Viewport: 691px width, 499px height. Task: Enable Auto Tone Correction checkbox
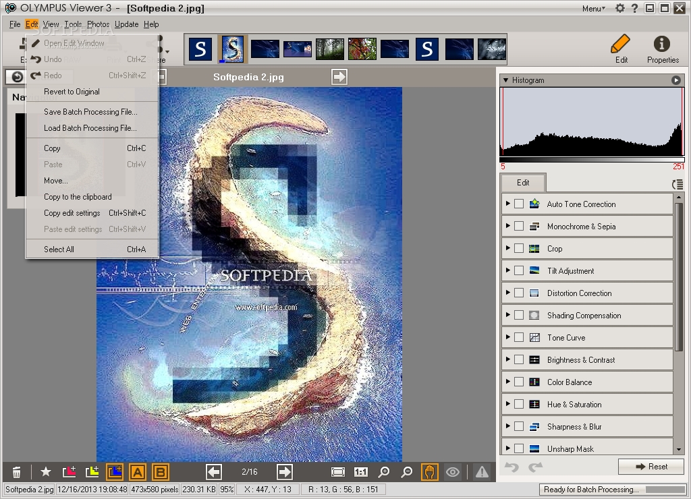pyautogui.click(x=519, y=204)
